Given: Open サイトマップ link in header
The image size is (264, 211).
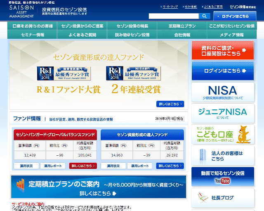Looking at the screenshot, I should tap(170, 7).
